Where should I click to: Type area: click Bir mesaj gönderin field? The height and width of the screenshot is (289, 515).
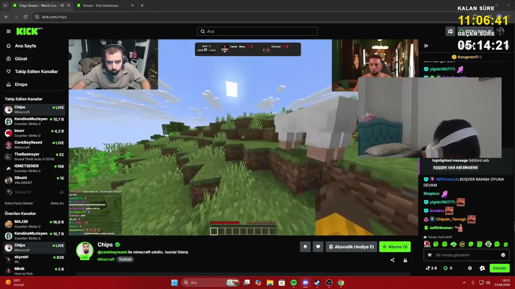point(467,255)
